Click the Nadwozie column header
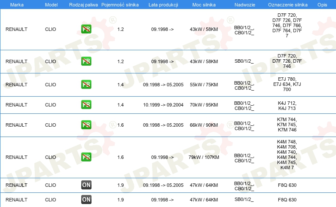This screenshot has width=336, height=207. click(245, 5)
